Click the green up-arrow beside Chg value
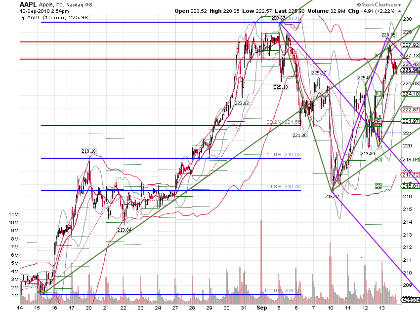Viewport: 420px width, 312px height. [399, 11]
